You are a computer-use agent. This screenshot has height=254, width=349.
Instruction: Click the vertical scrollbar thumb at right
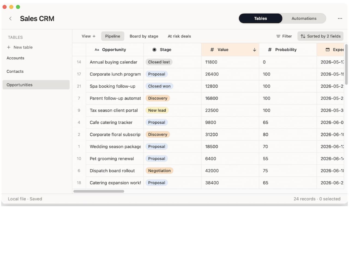click(x=346, y=64)
